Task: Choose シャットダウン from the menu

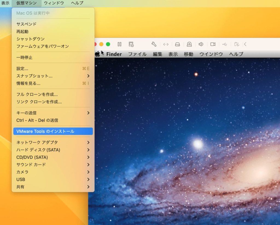Action: (53, 39)
